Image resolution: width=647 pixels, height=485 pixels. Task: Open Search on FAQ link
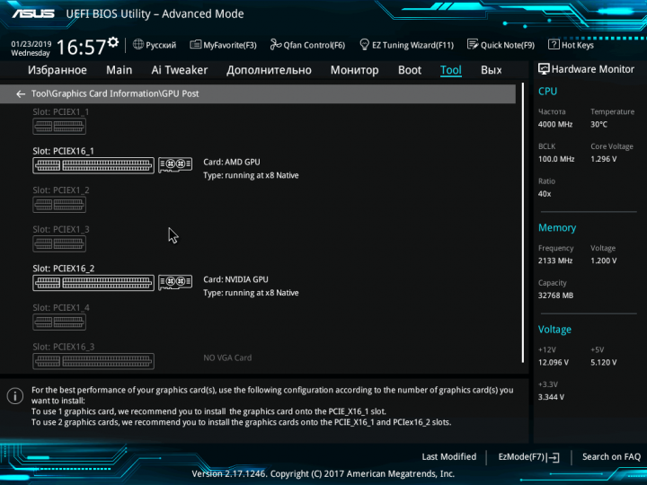point(612,457)
